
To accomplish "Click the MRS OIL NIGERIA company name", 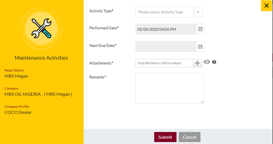I will tap(38, 94).
